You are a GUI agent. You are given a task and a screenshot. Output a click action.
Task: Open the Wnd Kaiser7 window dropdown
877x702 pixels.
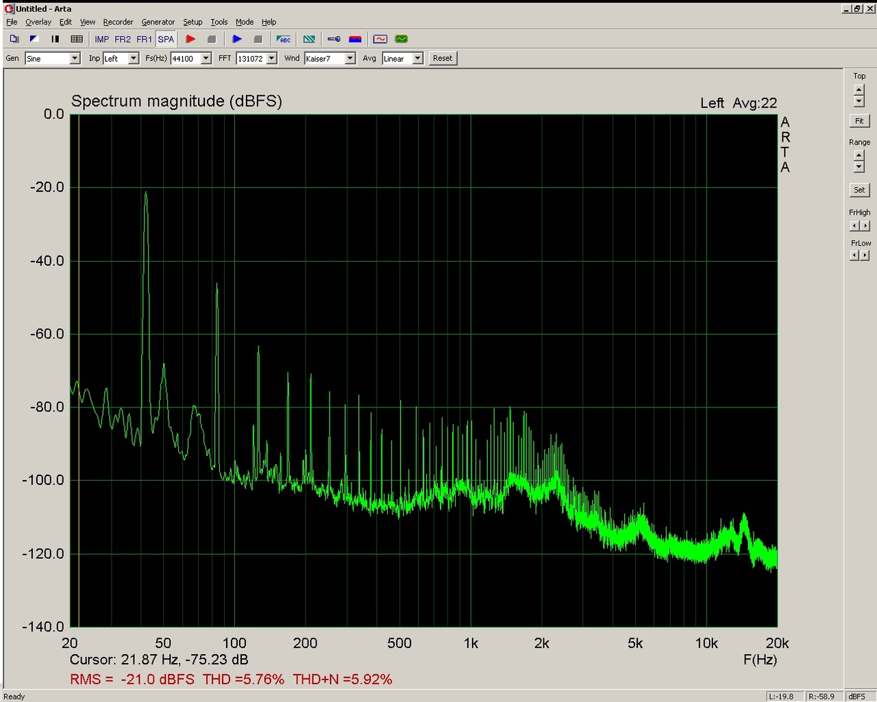pos(350,59)
